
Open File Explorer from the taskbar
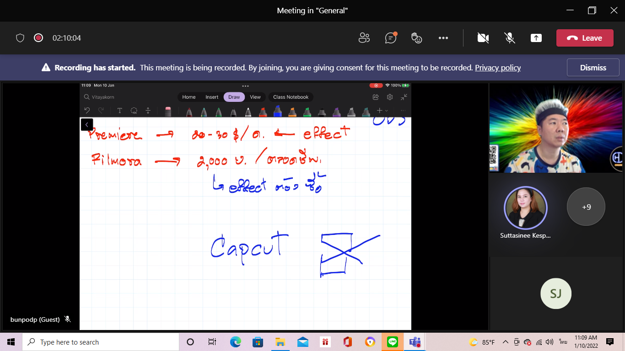tap(280, 342)
